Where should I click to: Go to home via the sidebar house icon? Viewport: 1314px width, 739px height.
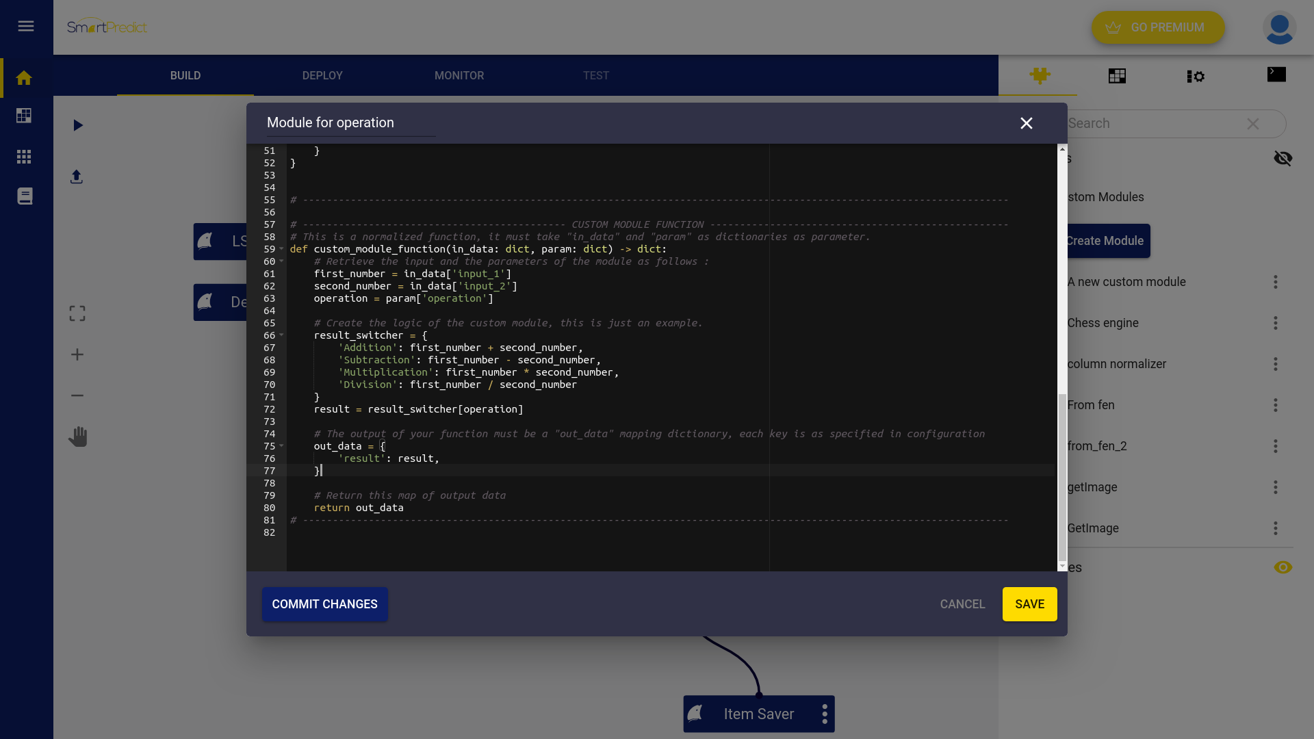(24, 77)
